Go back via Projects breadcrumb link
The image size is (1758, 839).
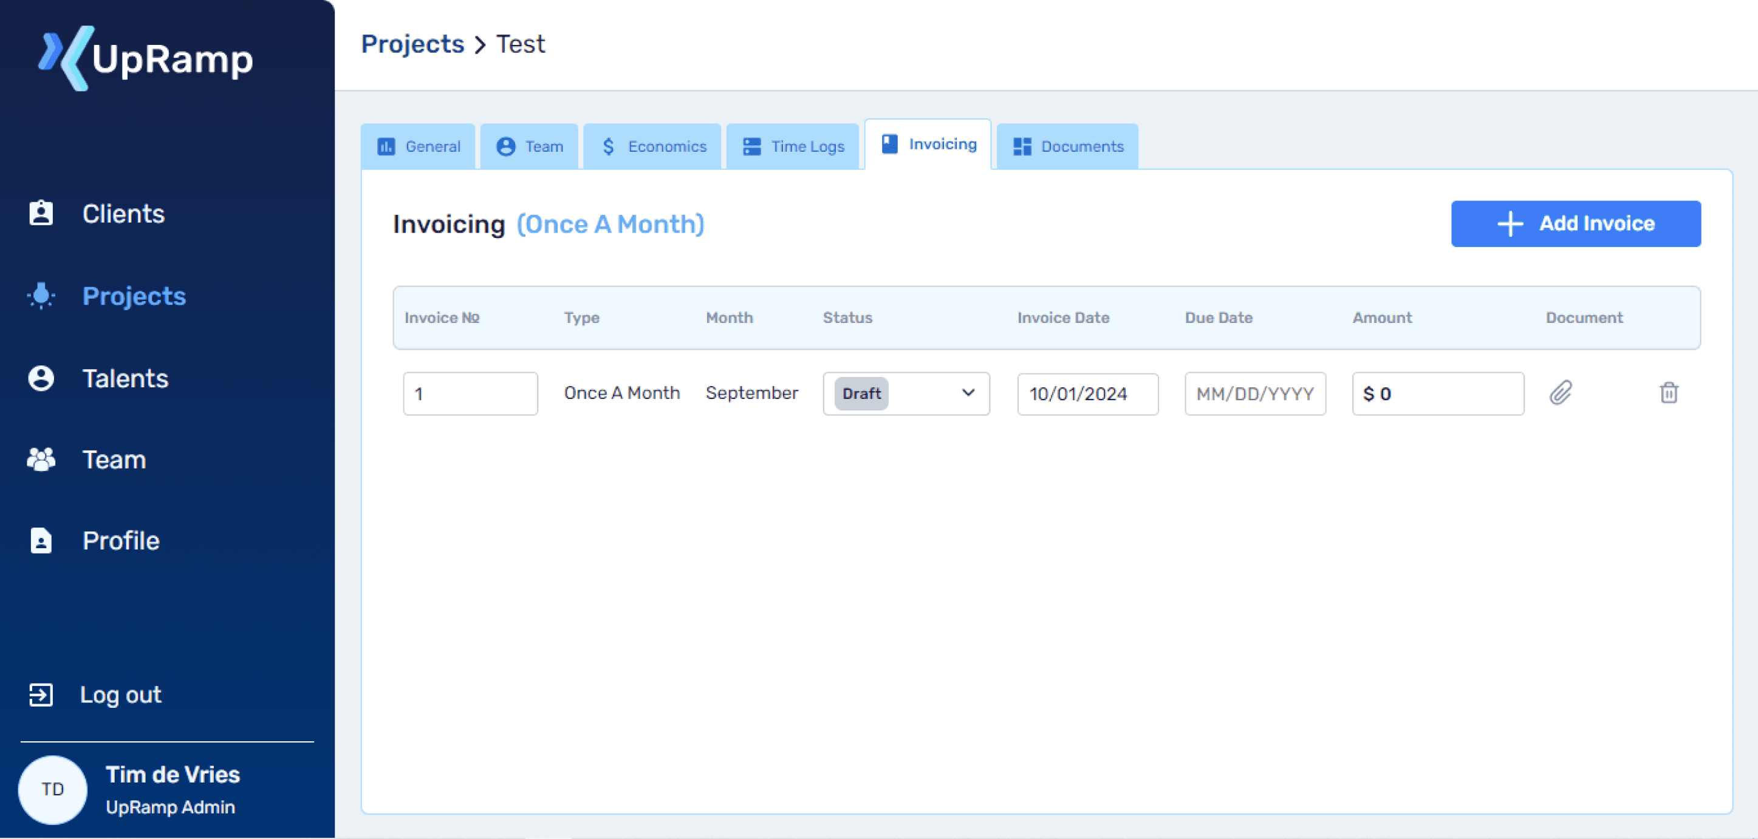click(412, 44)
